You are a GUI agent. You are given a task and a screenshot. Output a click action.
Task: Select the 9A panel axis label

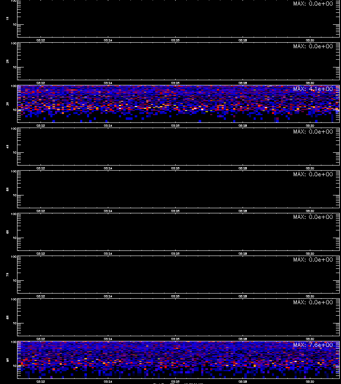pos(8,360)
